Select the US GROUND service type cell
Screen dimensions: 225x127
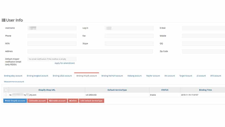coord(117,95)
